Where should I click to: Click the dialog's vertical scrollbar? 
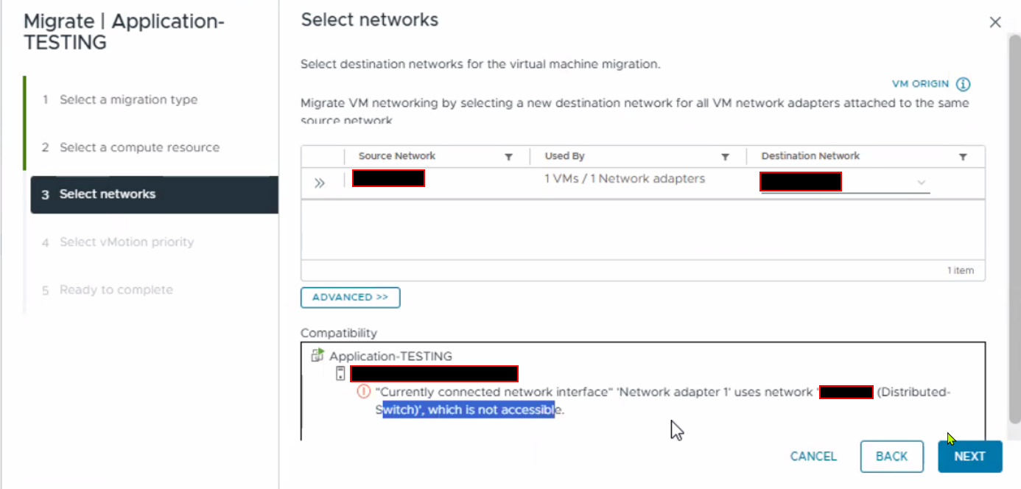(x=1014, y=221)
